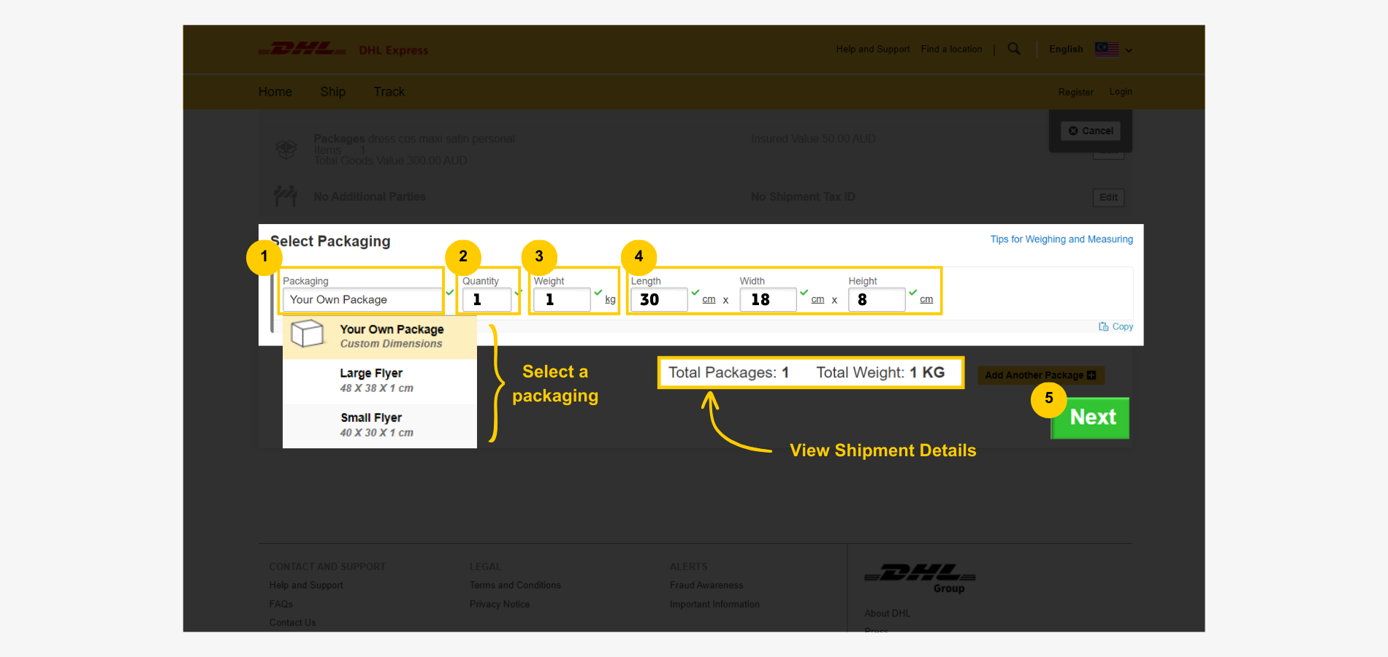Click the English language selector
Viewport: 1388px width, 657px height.
pyautogui.click(x=1066, y=49)
